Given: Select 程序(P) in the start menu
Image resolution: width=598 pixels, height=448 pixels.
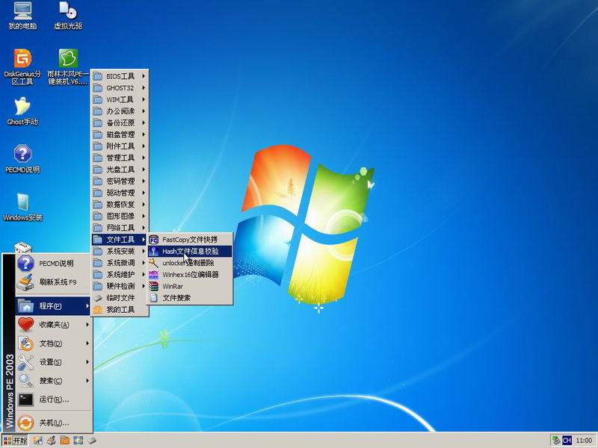Looking at the screenshot, I should tap(53, 305).
